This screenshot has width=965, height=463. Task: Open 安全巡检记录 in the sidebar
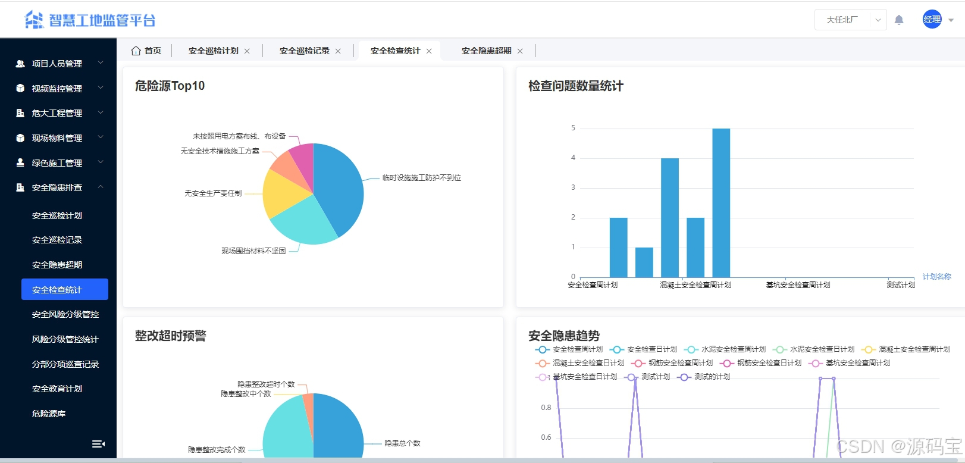tap(57, 240)
